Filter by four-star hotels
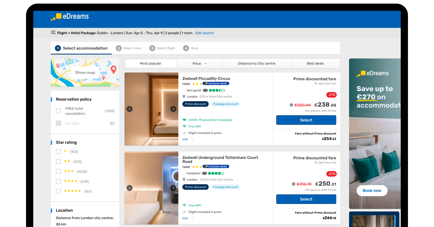The image size is (434, 227). [x=58, y=181]
